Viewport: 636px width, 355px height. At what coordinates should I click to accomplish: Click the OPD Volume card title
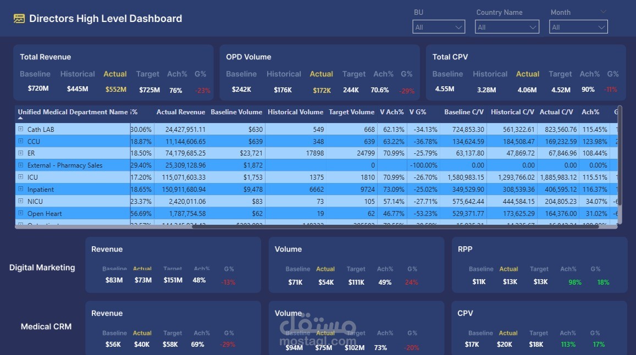click(248, 57)
